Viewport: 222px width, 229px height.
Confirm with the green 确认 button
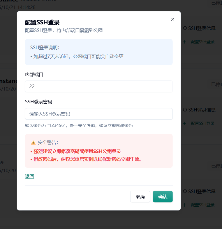click(163, 196)
